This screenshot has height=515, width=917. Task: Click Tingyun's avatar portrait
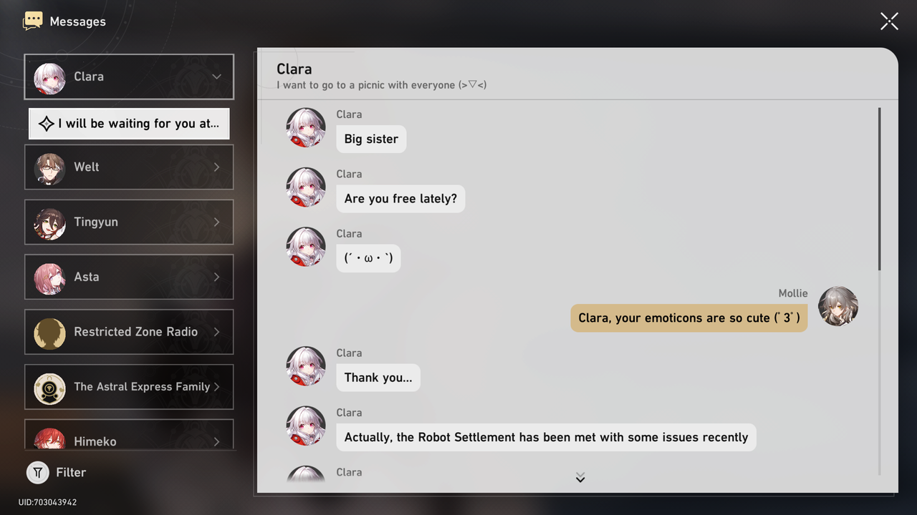pos(49,222)
